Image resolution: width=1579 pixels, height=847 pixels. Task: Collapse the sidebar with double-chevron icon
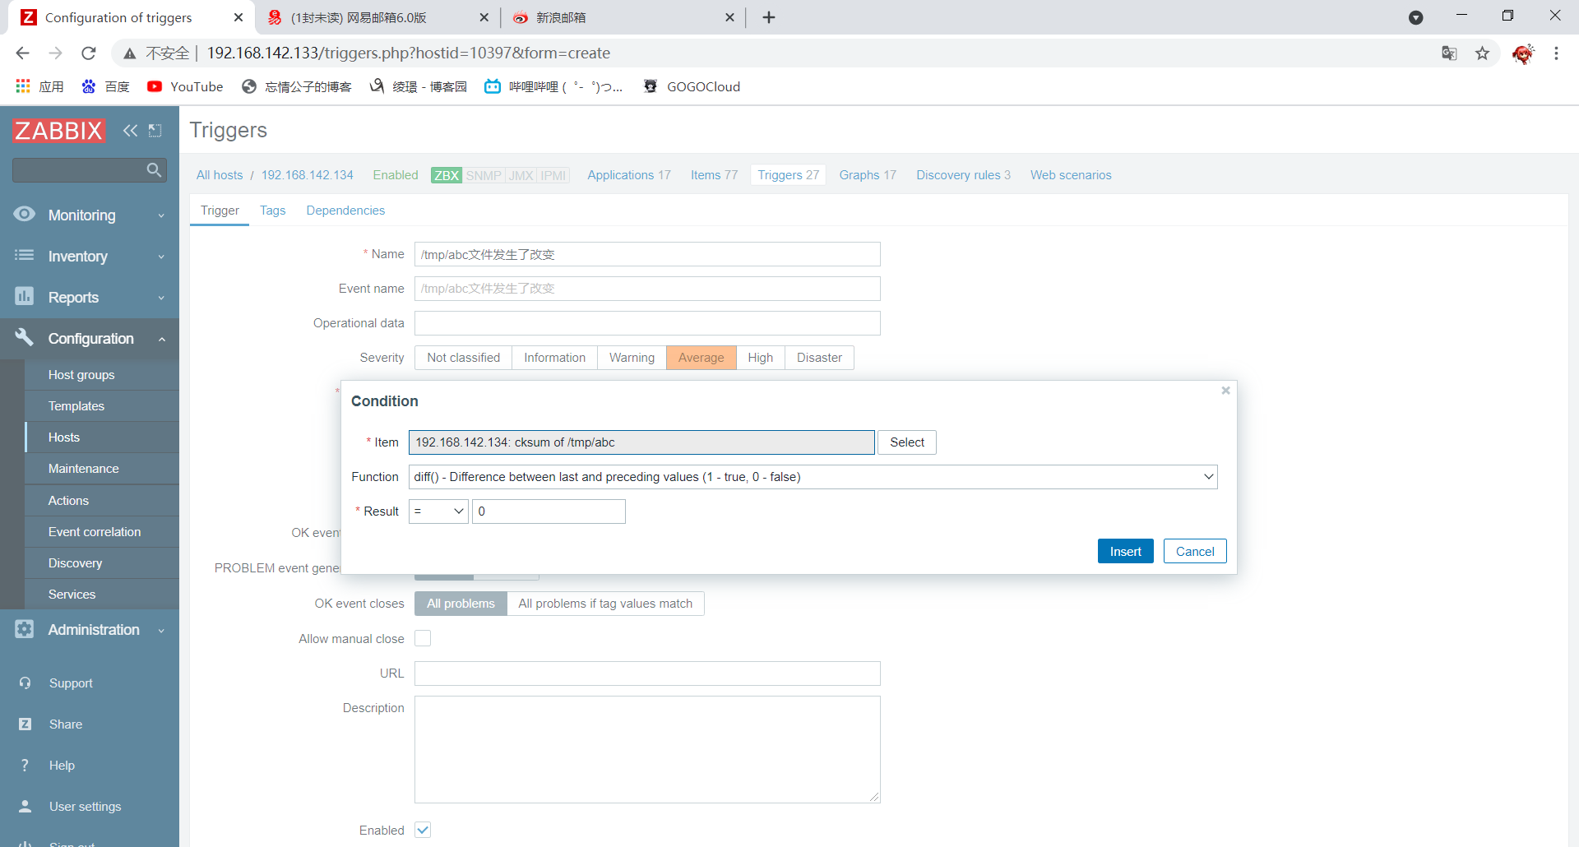pos(130,130)
